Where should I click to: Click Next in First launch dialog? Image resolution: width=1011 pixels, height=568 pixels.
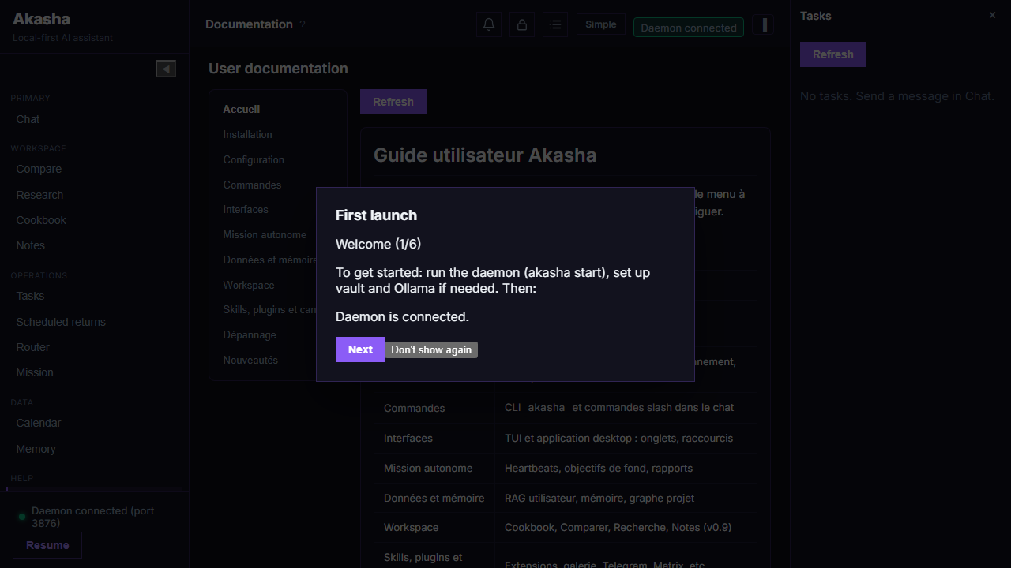click(360, 349)
